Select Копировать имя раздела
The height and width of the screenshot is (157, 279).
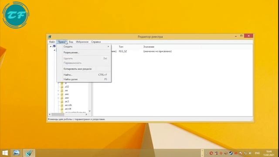point(84,69)
